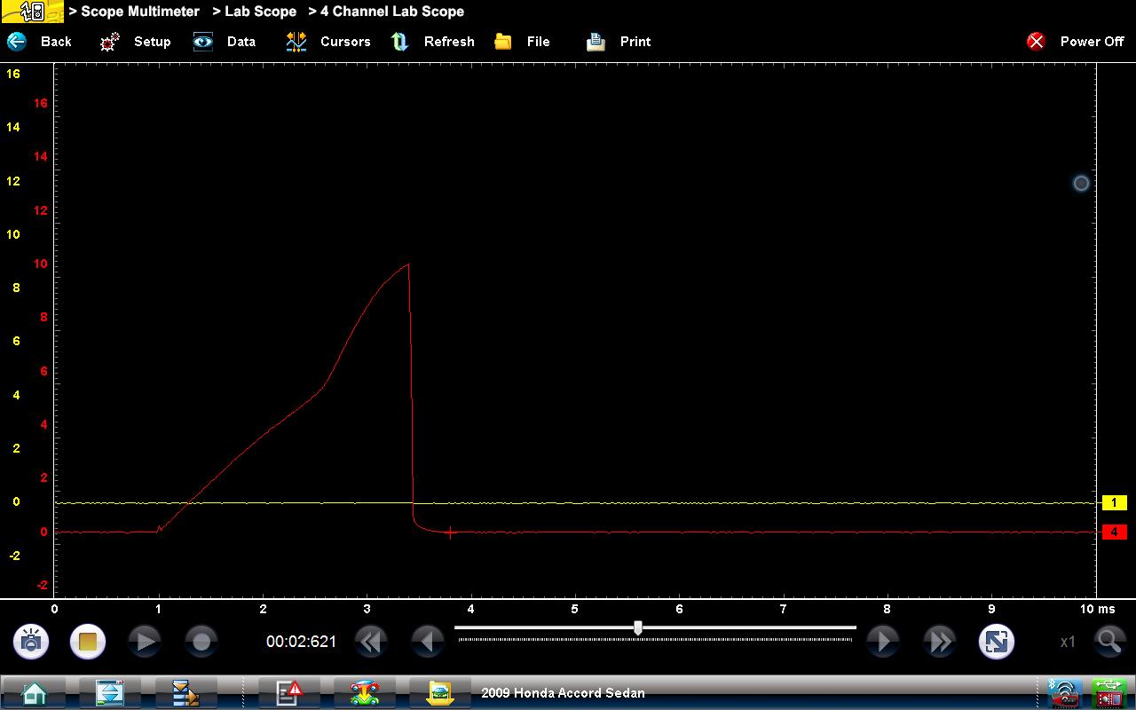Refresh the scope display
Image resolution: width=1136 pixels, height=710 pixels.
click(x=432, y=42)
